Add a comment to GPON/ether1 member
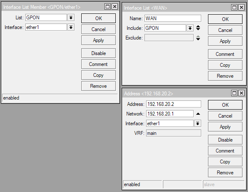This screenshot has width=248, height=192. coord(99,64)
